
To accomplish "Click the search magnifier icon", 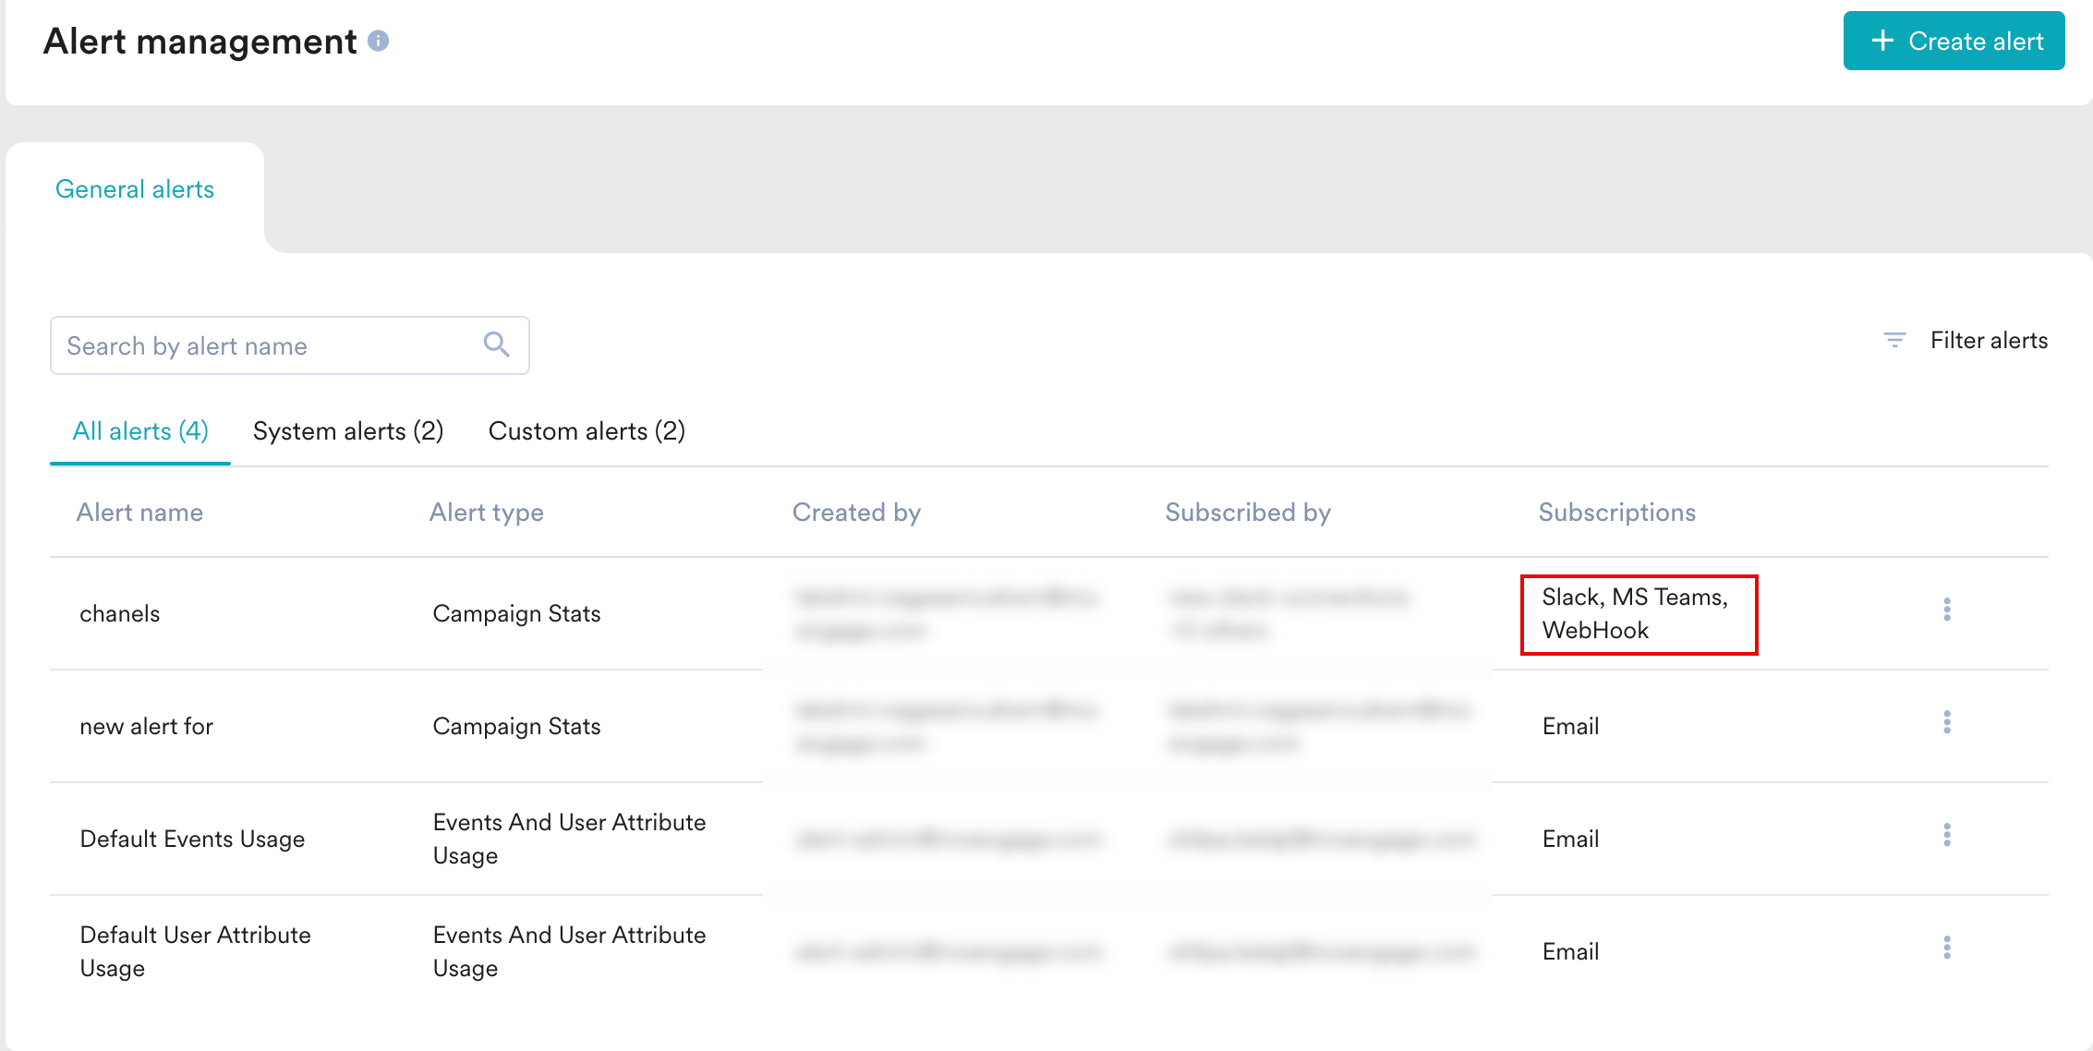I will [496, 344].
